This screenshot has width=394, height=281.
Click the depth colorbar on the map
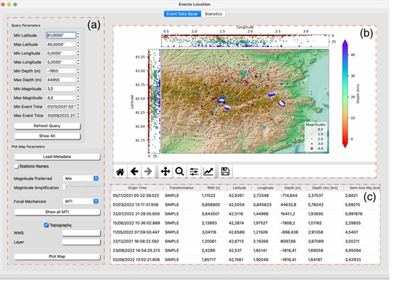(x=345, y=93)
